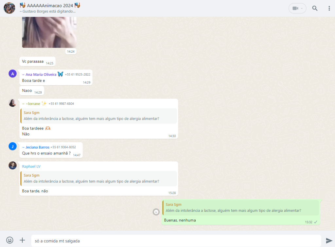The height and width of the screenshot is (247, 335).
Task: Click the 14:47 timestamp on Jeciana's message
Action: point(77,155)
